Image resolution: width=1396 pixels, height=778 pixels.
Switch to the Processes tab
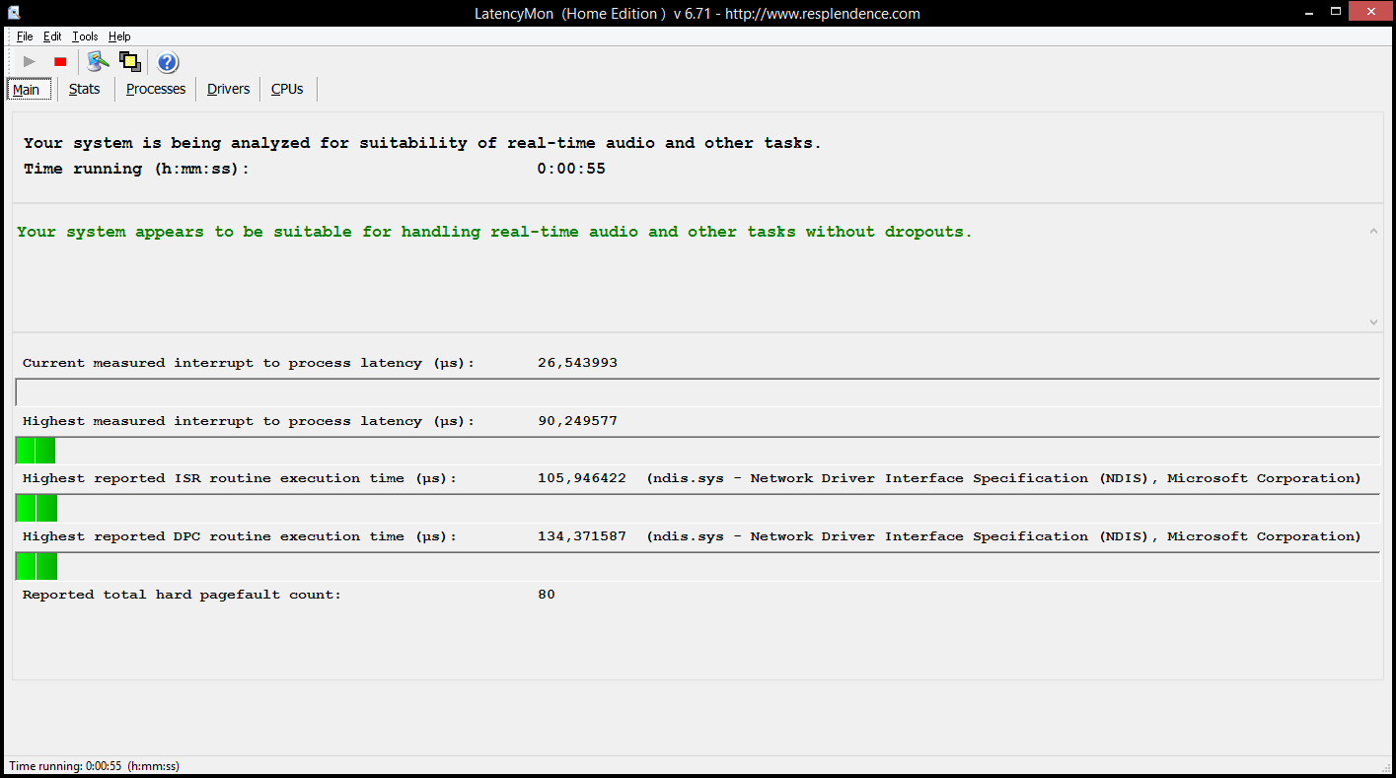pos(156,89)
